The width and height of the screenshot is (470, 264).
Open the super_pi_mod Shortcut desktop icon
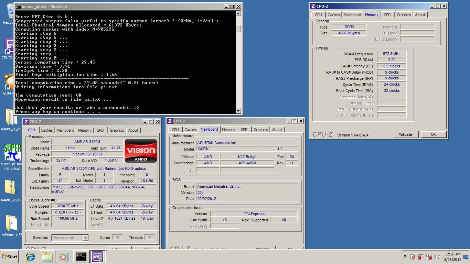tap(12, 152)
